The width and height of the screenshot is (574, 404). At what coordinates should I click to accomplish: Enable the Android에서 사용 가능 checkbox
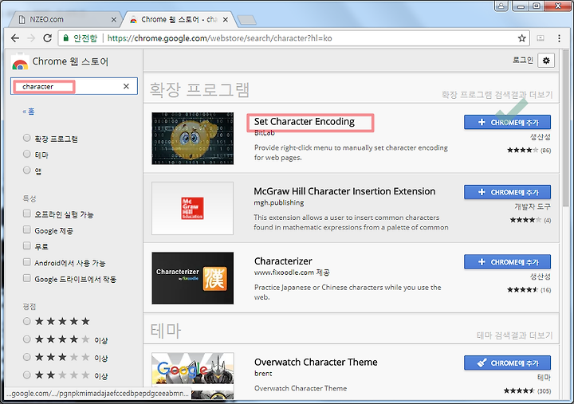(x=27, y=262)
